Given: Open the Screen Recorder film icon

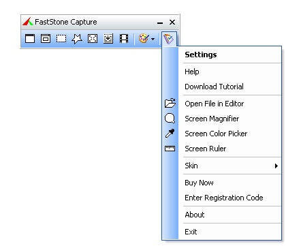Looking at the screenshot, I should coord(124,39).
